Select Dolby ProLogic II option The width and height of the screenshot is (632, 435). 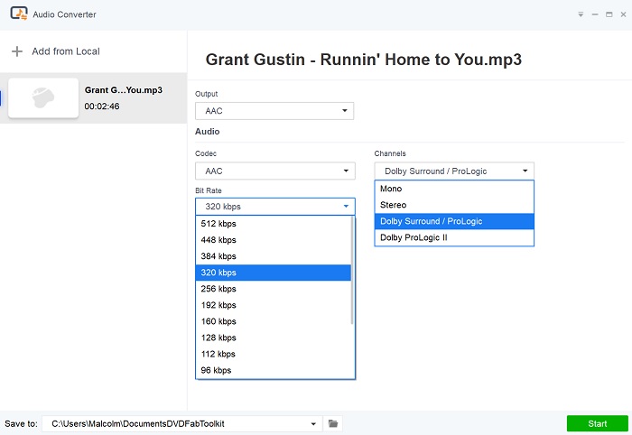[454, 237]
